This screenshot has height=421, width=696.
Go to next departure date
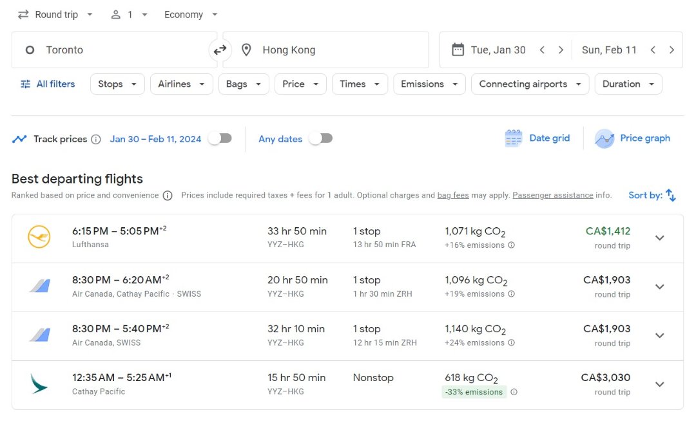[x=561, y=50]
